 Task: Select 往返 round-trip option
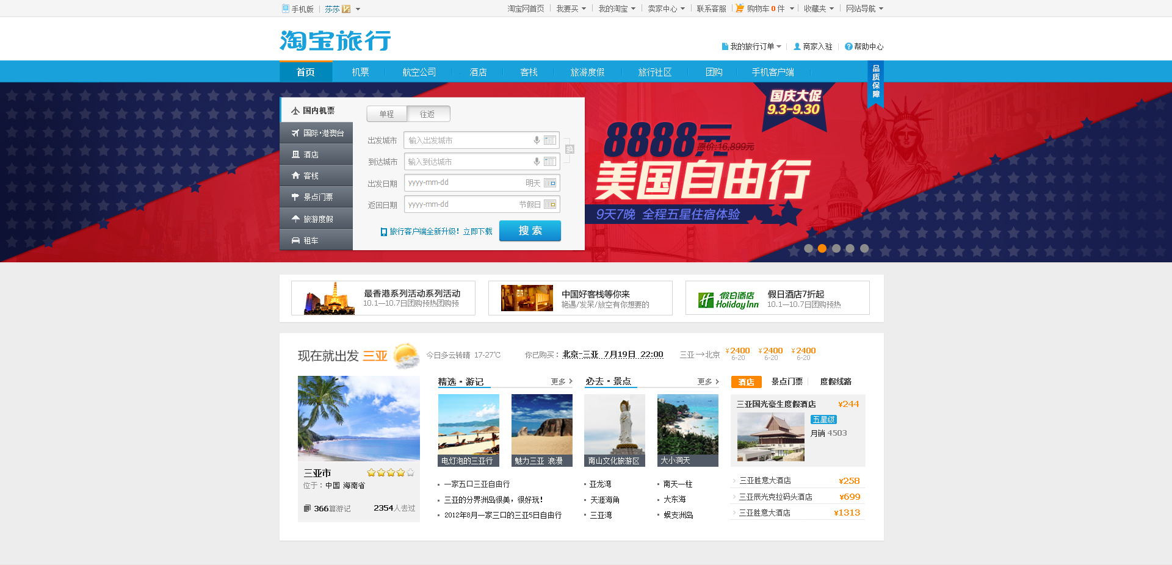tap(428, 114)
